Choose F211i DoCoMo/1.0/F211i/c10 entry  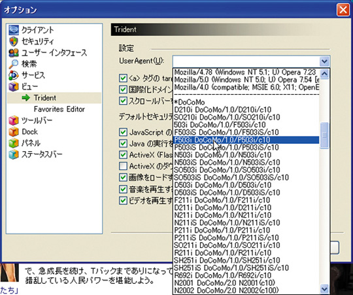(x=246, y=200)
